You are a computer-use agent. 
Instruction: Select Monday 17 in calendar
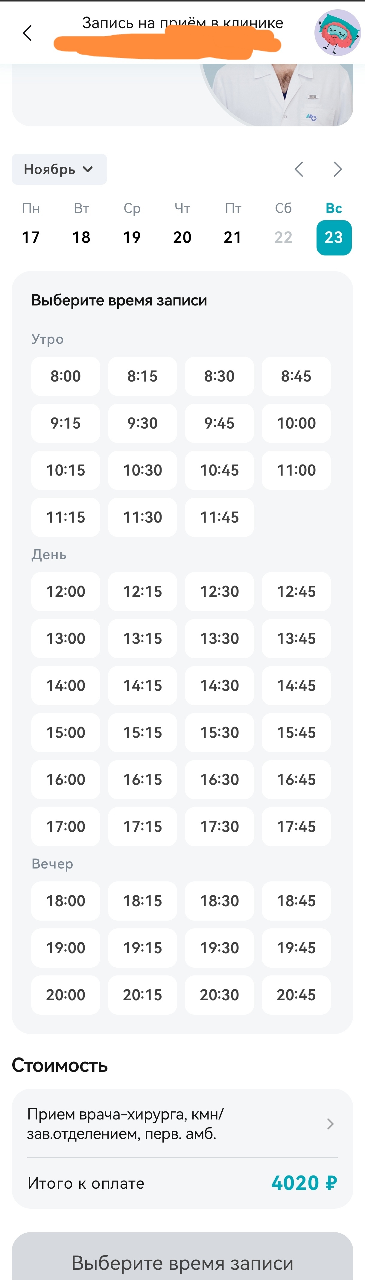[x=31, y=237]
